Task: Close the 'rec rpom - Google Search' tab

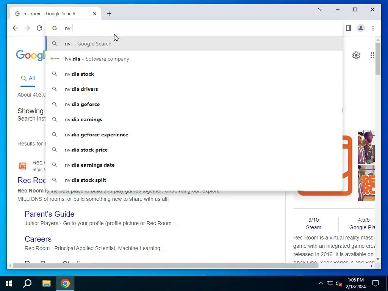Action: [x=94, y=14]
